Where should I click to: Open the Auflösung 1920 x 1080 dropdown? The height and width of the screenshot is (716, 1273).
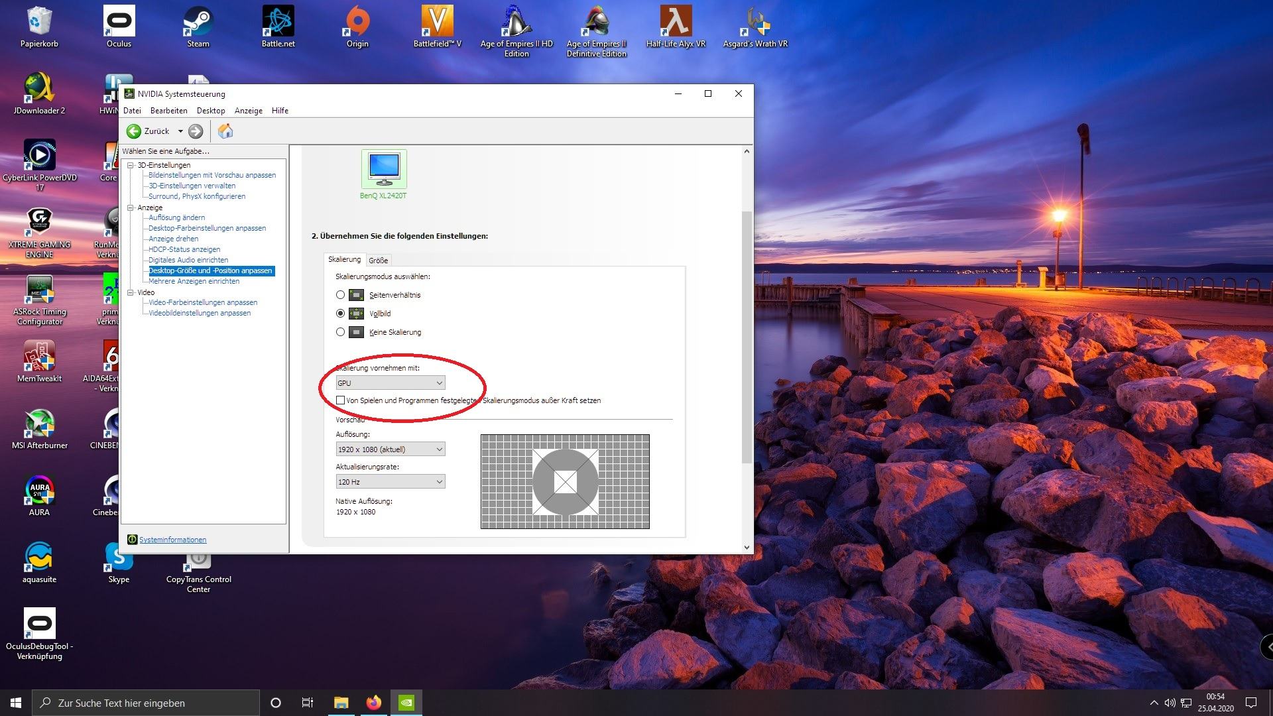tap(390, 449)
